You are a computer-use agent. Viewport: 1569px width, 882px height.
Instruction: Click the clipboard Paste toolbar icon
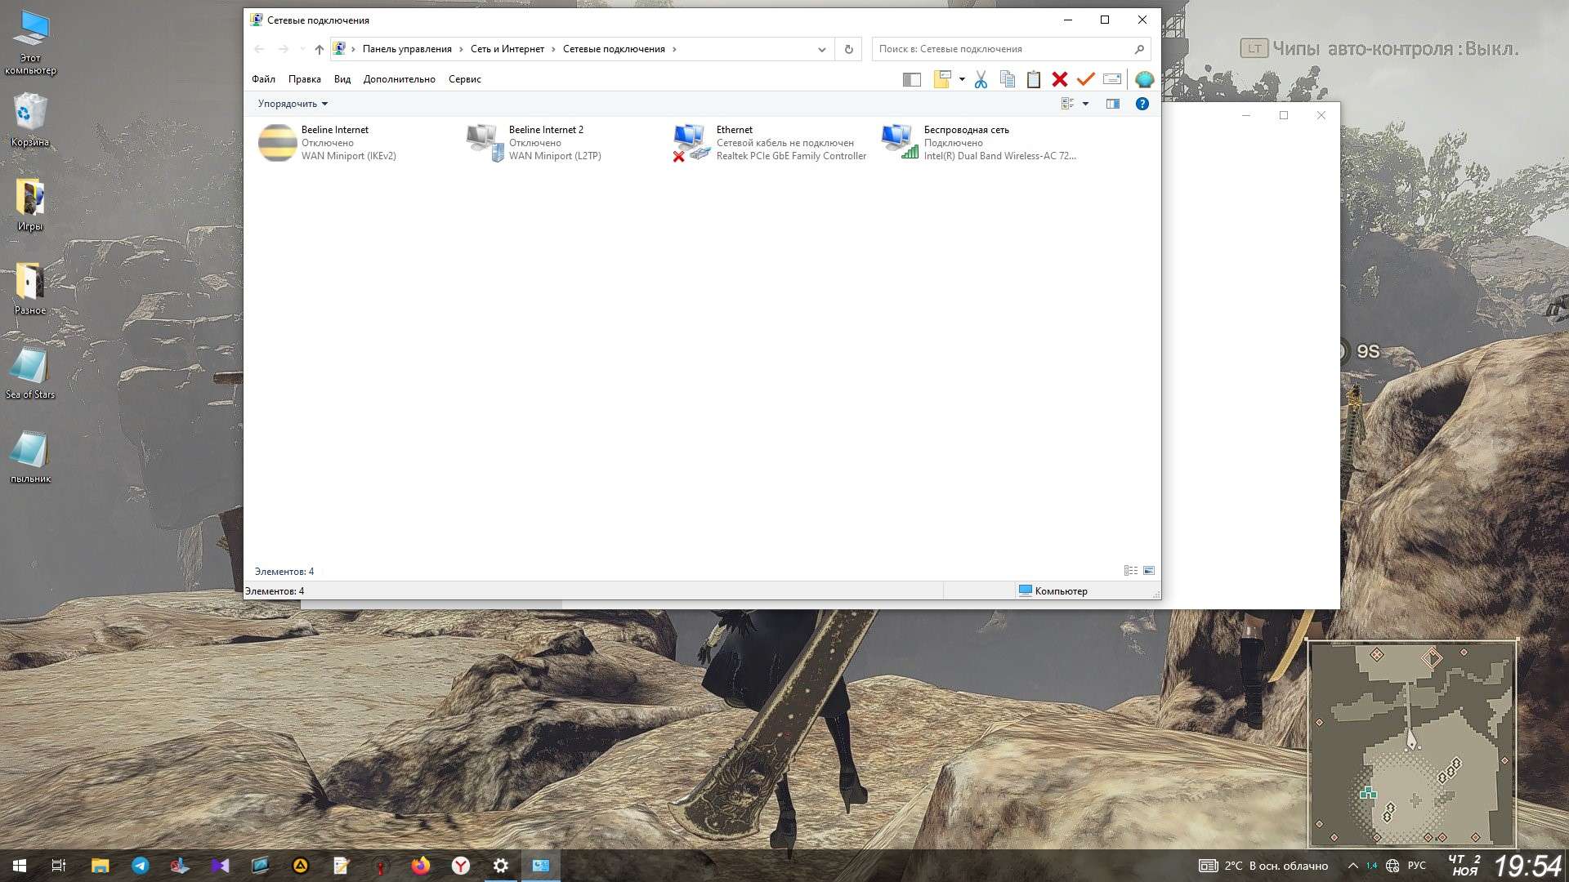coord(1033,79)
